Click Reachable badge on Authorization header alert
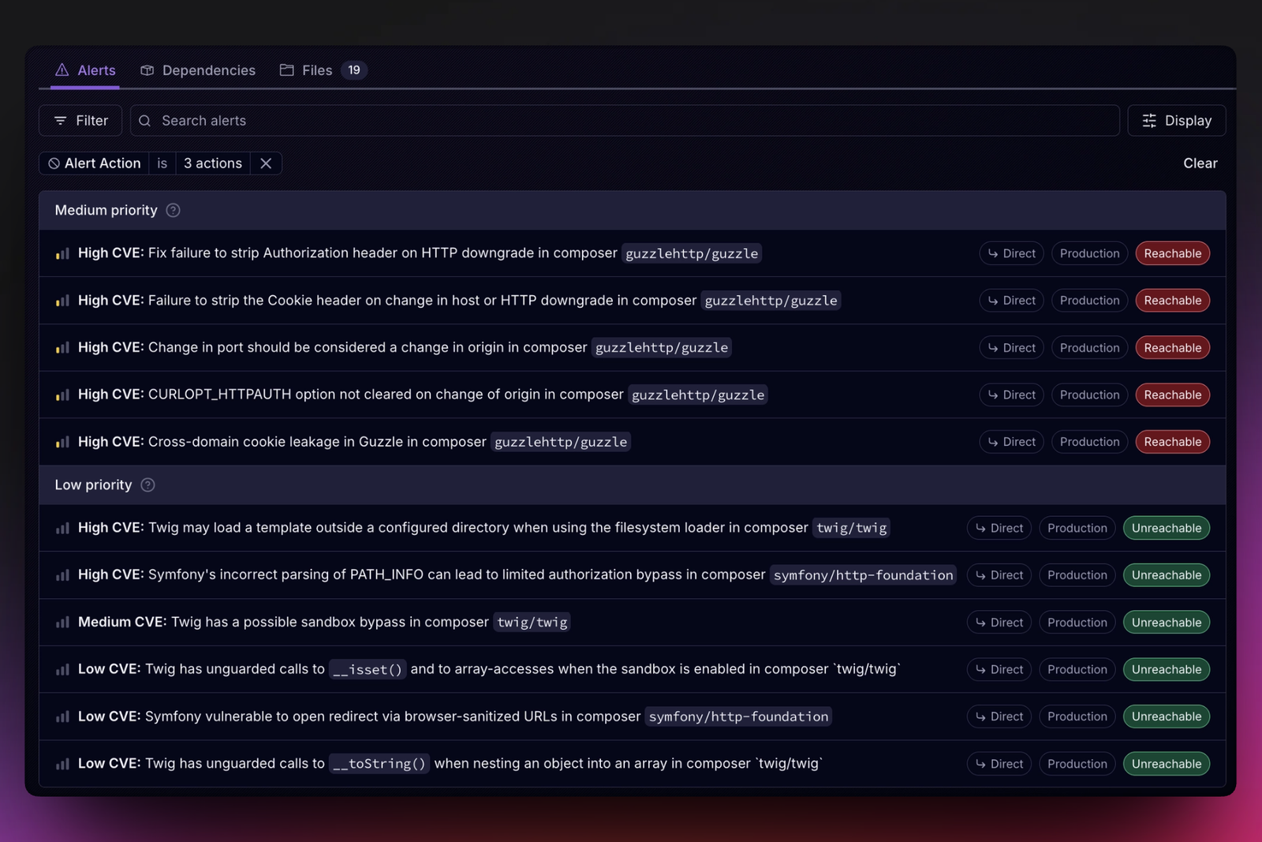Viewport: 1262px width, 842px height. pyautogui.click(x=1173, y=253)
